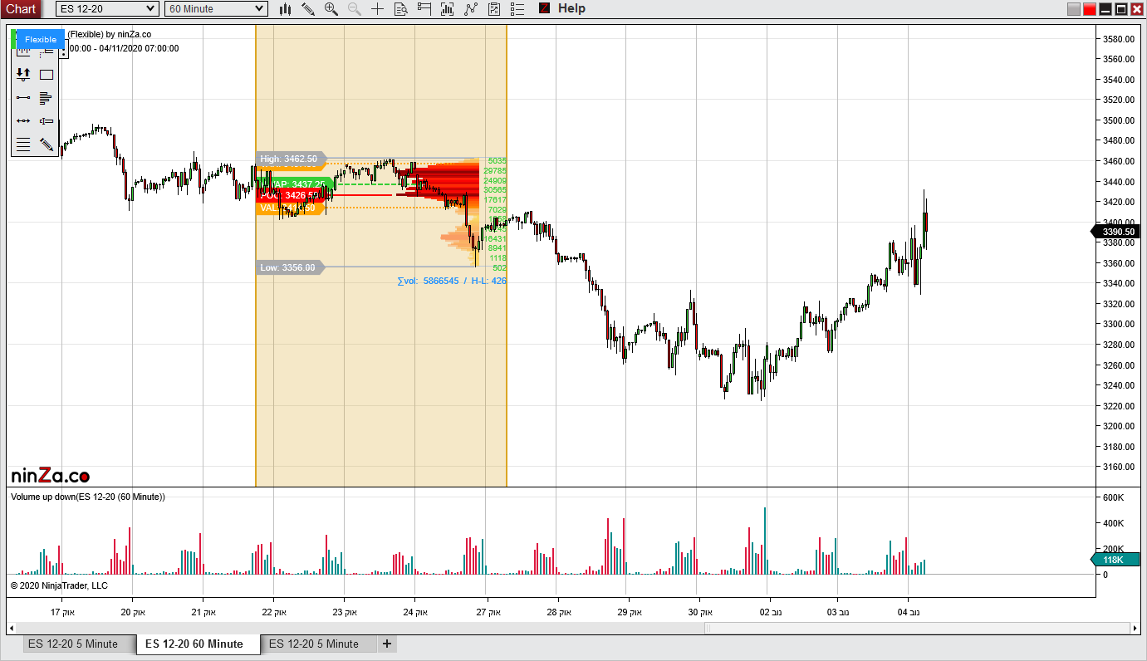Click the green VWAP 3437.20 label
Viewport: 1147px width, 661px height.
[295, 184]
